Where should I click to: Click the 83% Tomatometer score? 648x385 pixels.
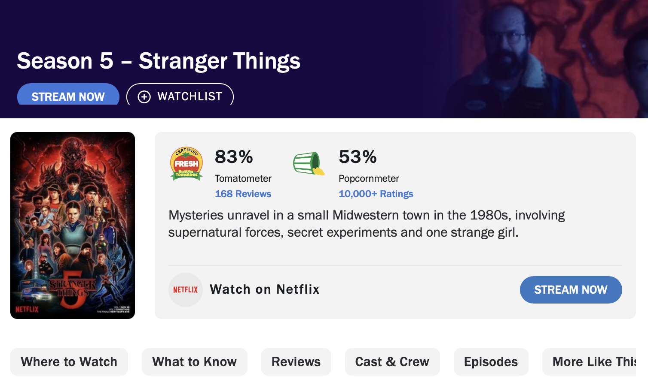[x=234, y=157]
